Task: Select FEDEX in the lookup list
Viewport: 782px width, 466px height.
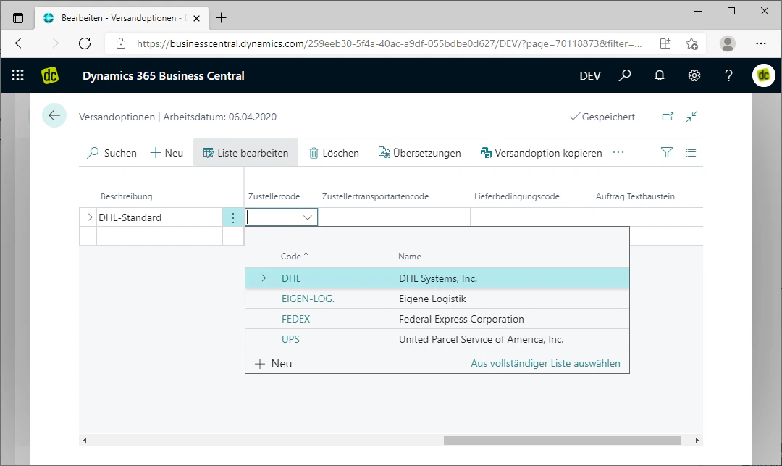Action: tap(295, 319)
